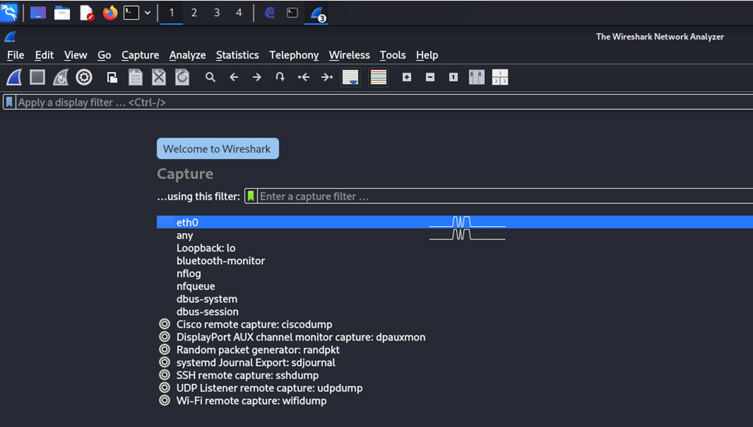Select the nfqueue interface

pyautogui.click(x=455, y=286)
